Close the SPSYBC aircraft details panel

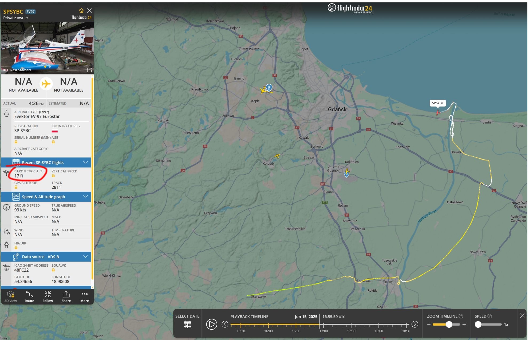click(x=89, y=10)
